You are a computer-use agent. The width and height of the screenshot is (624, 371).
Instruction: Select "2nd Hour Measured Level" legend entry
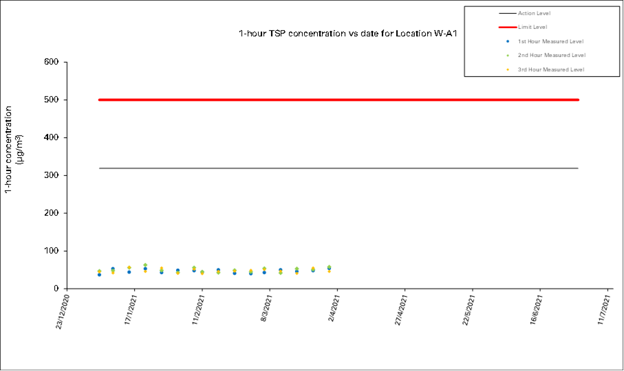coord(550,56)
